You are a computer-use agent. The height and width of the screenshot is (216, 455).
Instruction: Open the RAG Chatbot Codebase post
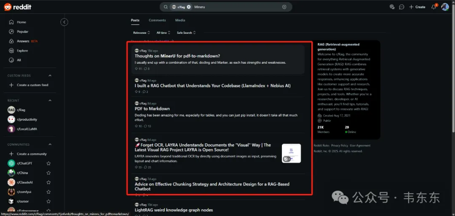point(213,86)
